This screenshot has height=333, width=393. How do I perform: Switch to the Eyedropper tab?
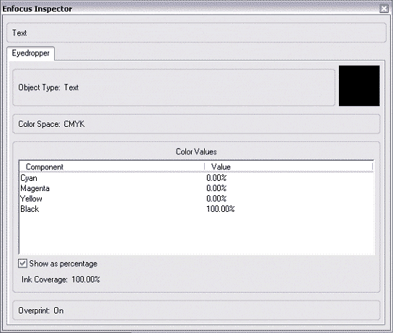coord(30,53)
